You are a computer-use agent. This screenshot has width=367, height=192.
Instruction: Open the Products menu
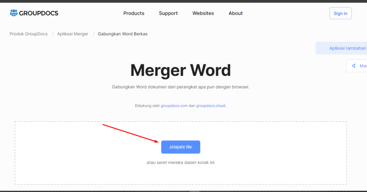click(x=134, y=13)
